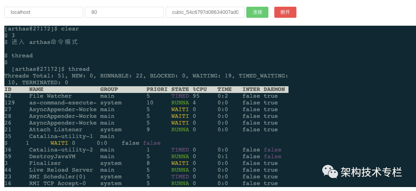Click thread ID 129

10,103
